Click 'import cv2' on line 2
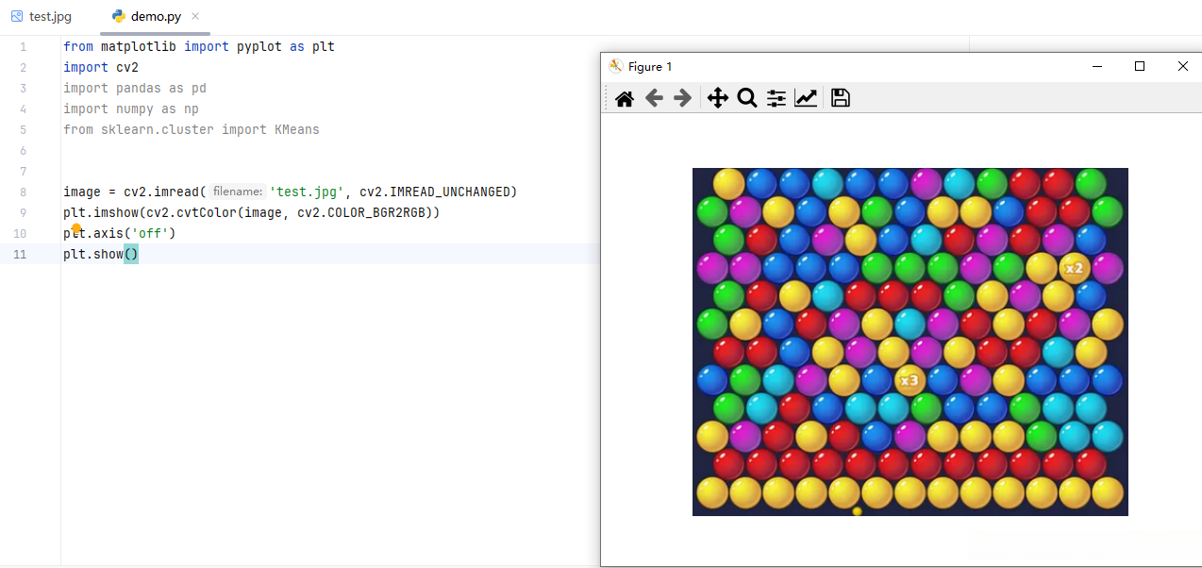The image size is (1202, 568). pyautogui.click(x=101, y=67)
